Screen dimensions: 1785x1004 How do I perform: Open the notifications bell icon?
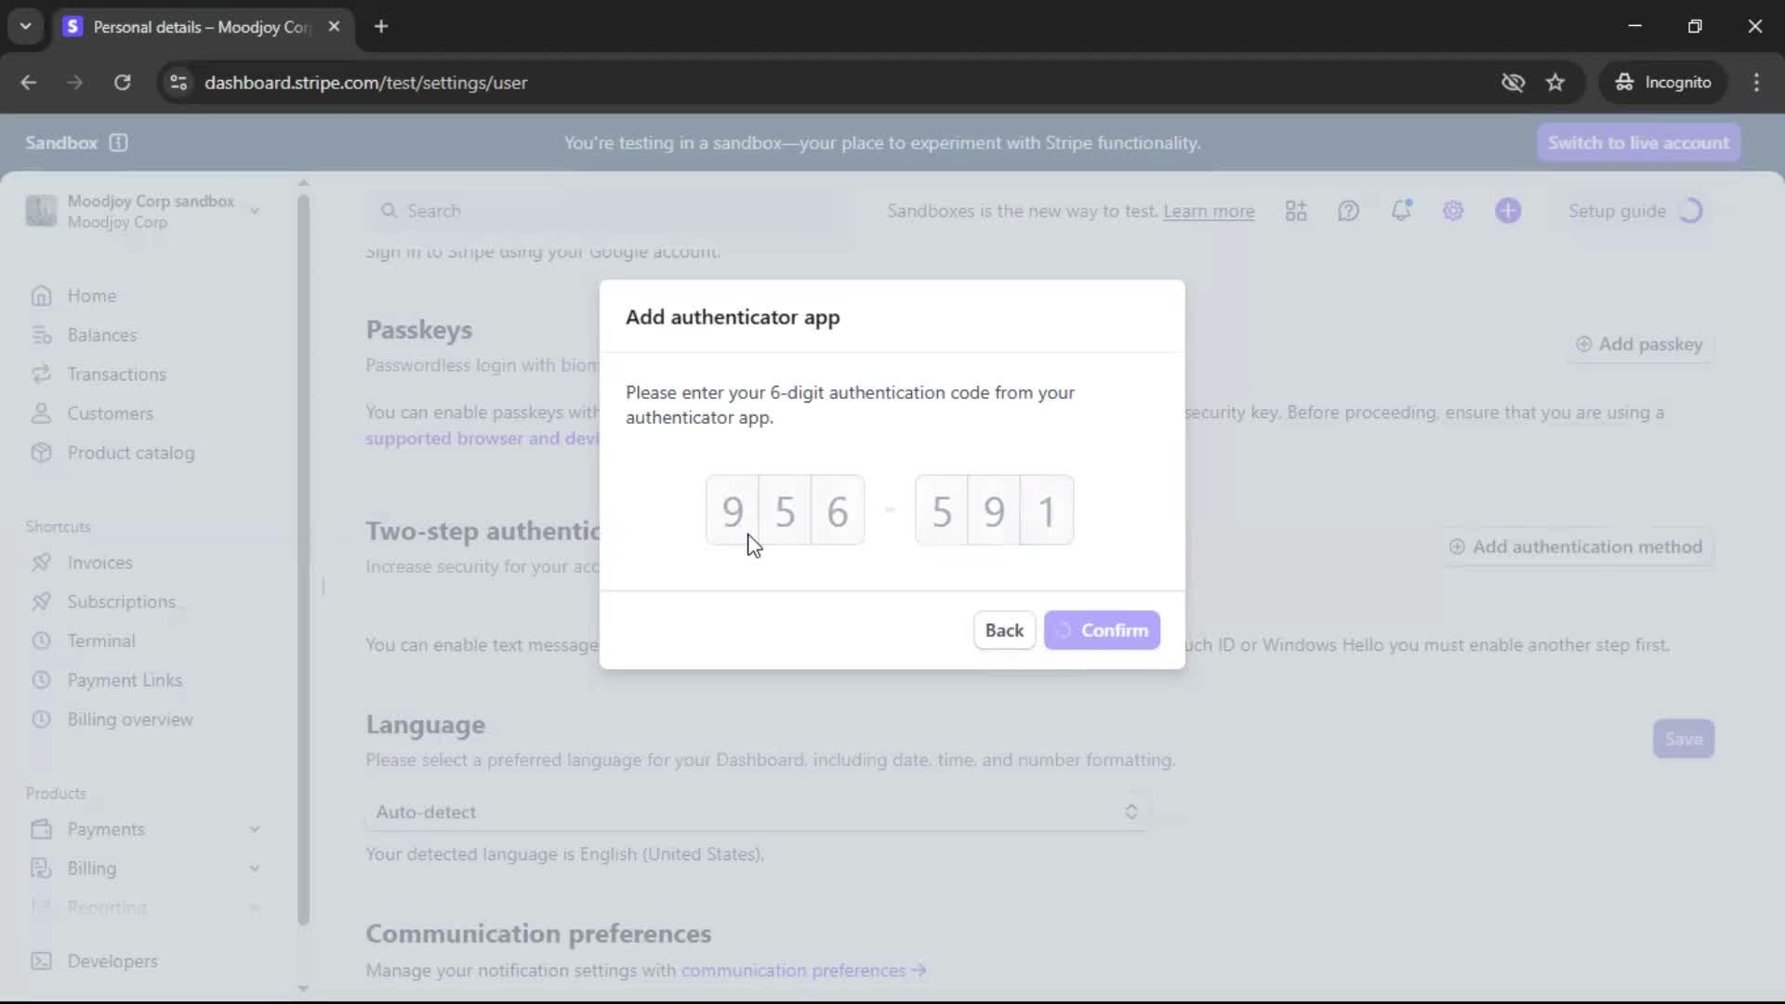pos(1401,211)
